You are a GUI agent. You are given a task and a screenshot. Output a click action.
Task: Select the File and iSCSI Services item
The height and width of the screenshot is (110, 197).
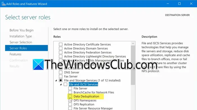[83, 84]
